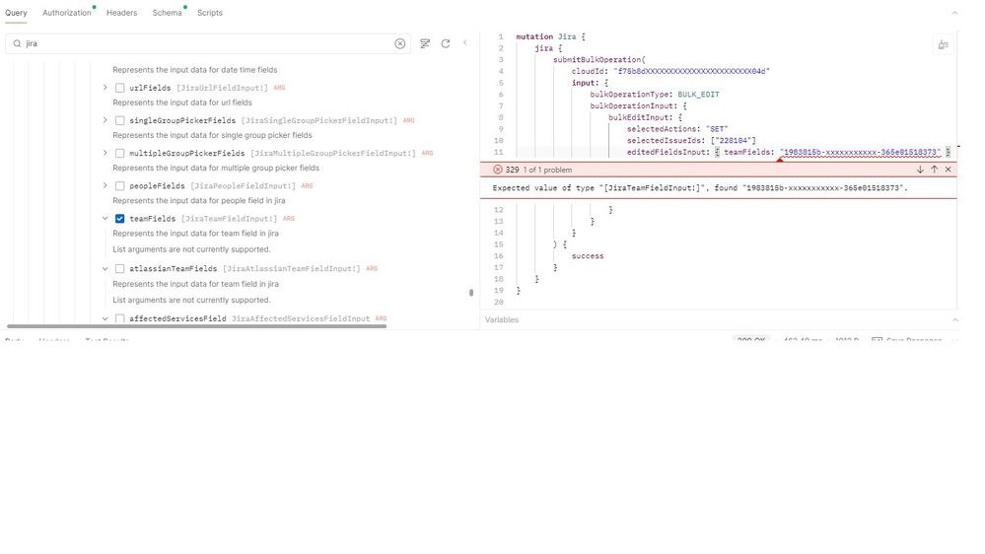Click the search magnifier icon
985x554 pixels.
(17, 43)
